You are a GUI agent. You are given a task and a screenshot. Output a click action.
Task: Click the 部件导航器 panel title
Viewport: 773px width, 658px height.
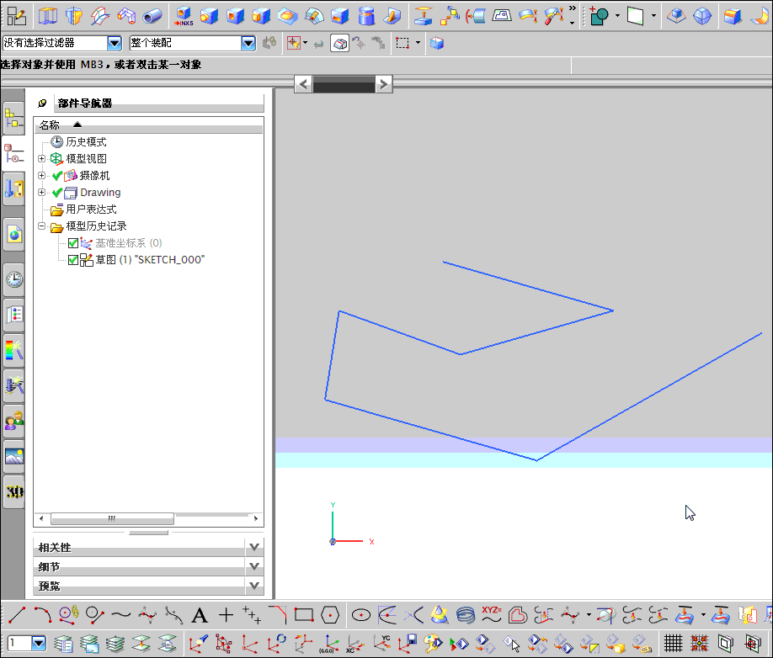point(85,103)
